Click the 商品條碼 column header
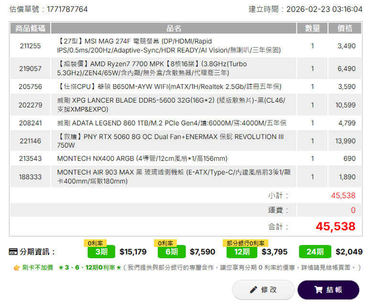The width and height of the screenshot is (373, 306). point(30,28)
